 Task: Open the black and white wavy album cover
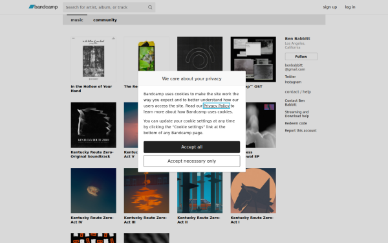point(147,238)
